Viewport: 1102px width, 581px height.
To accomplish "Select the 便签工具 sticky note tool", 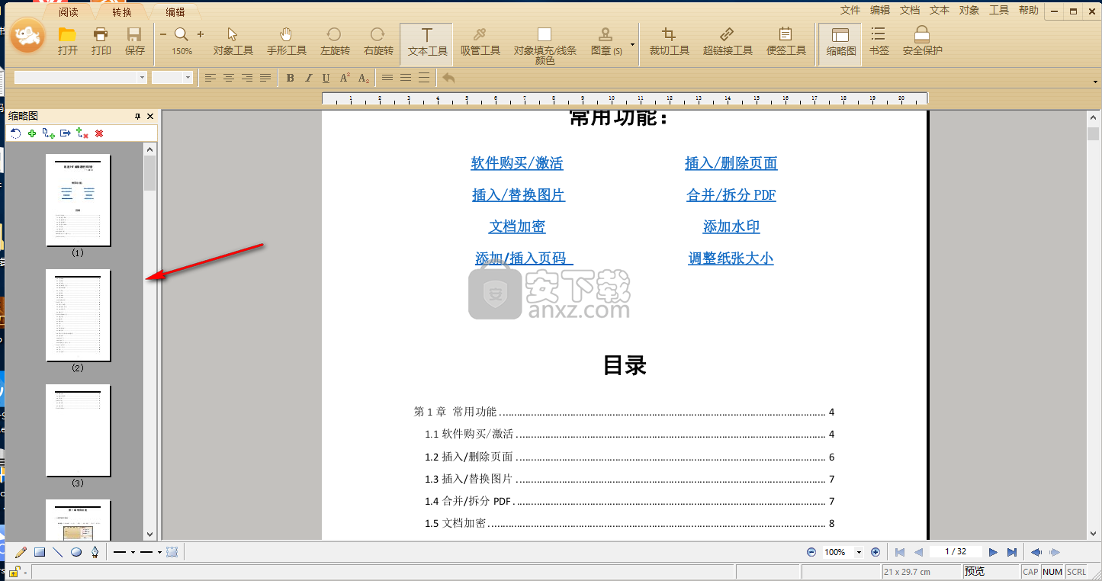I will (x=786, y=41).
